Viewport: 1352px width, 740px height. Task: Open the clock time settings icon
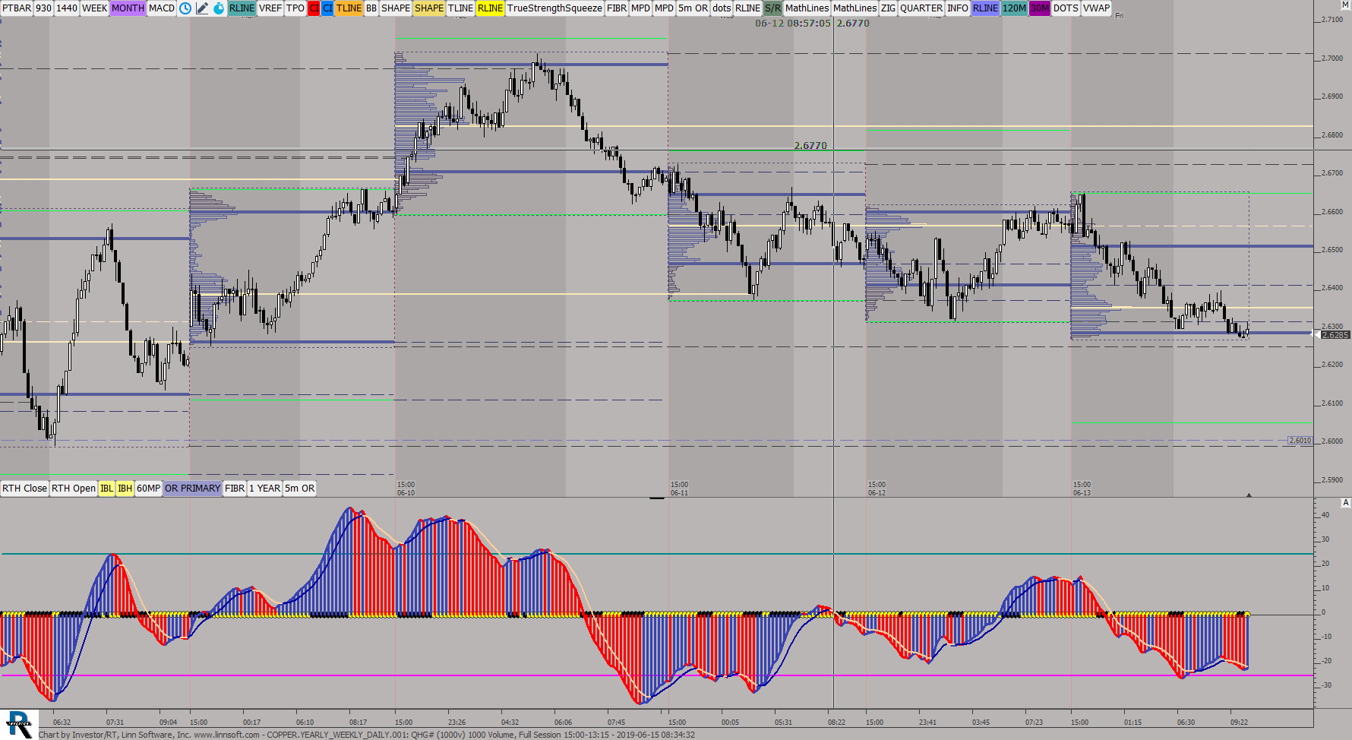tap(185, 8)
